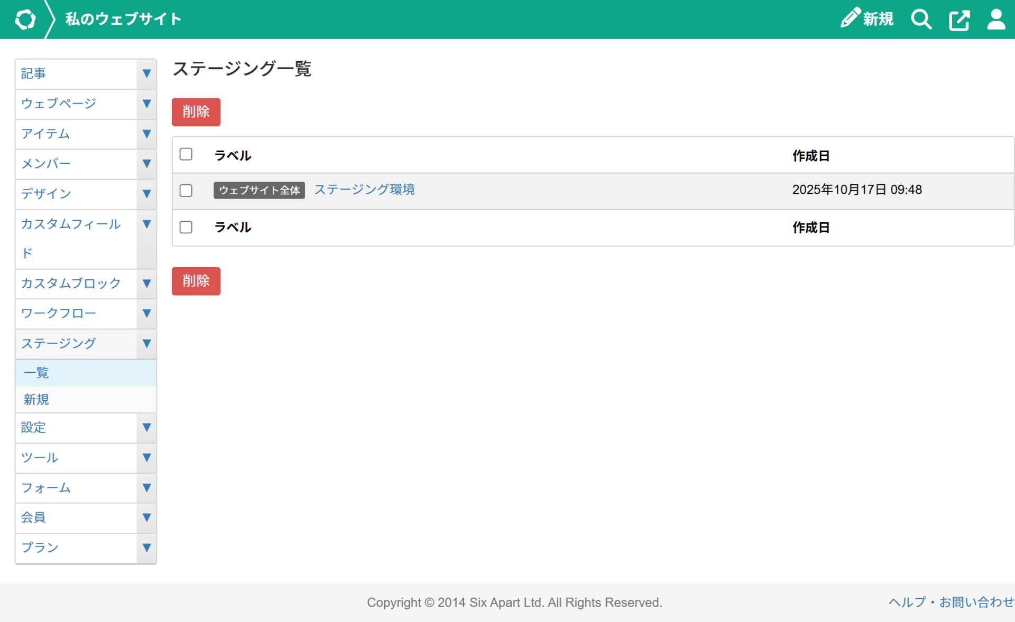Expand the カスタムブロック sidebar section
The width and height of the screenshot is (1015, 622).
pos(146,284)
